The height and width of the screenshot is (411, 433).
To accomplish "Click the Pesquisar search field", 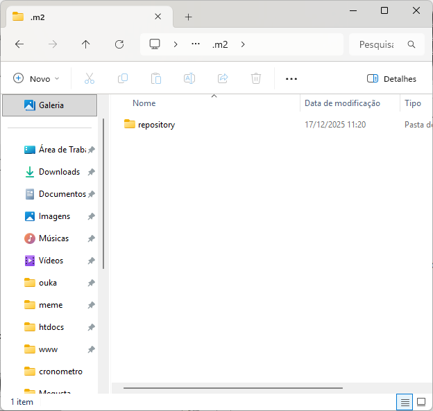I will tap(378, 44).
